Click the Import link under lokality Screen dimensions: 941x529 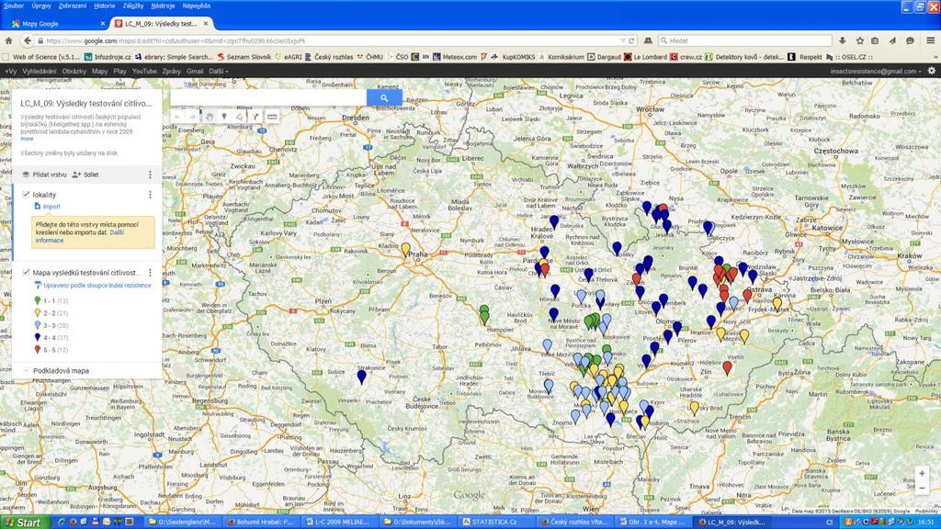48,207
